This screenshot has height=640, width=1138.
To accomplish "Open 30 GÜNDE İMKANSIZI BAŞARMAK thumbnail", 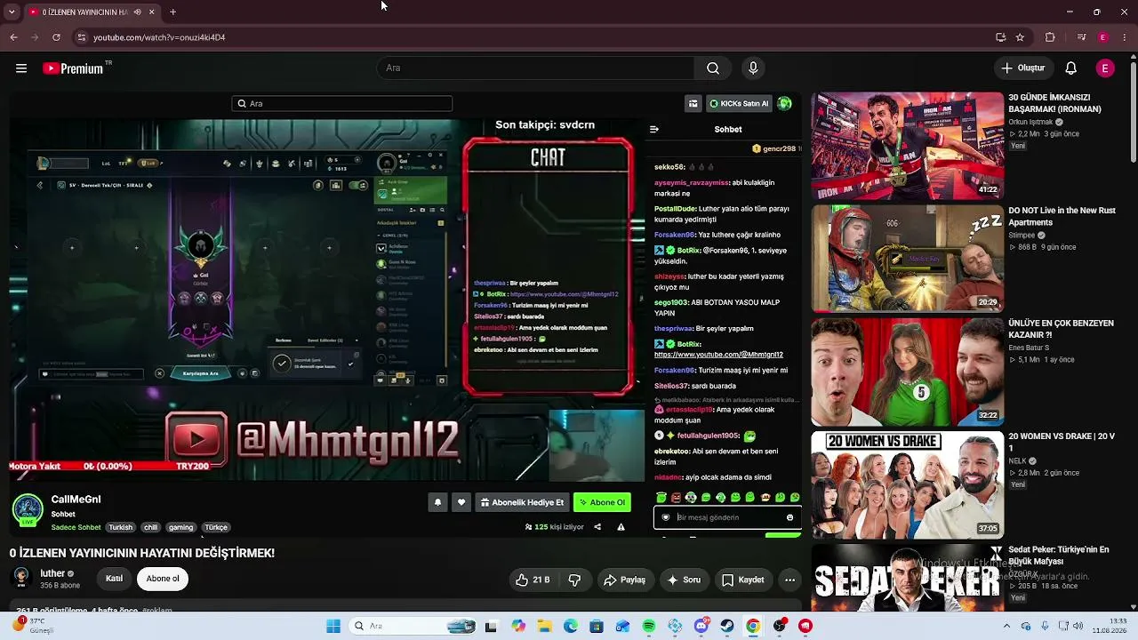I will (x=907, y=146).
